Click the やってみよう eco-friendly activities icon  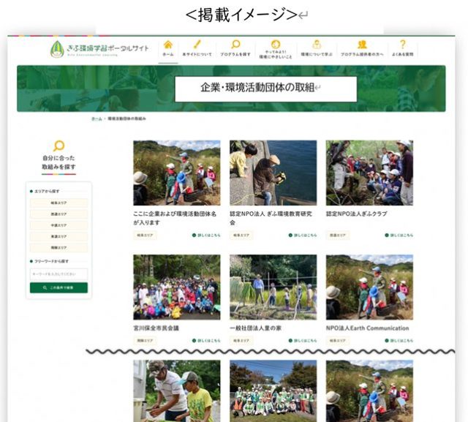tap(276, 45)
